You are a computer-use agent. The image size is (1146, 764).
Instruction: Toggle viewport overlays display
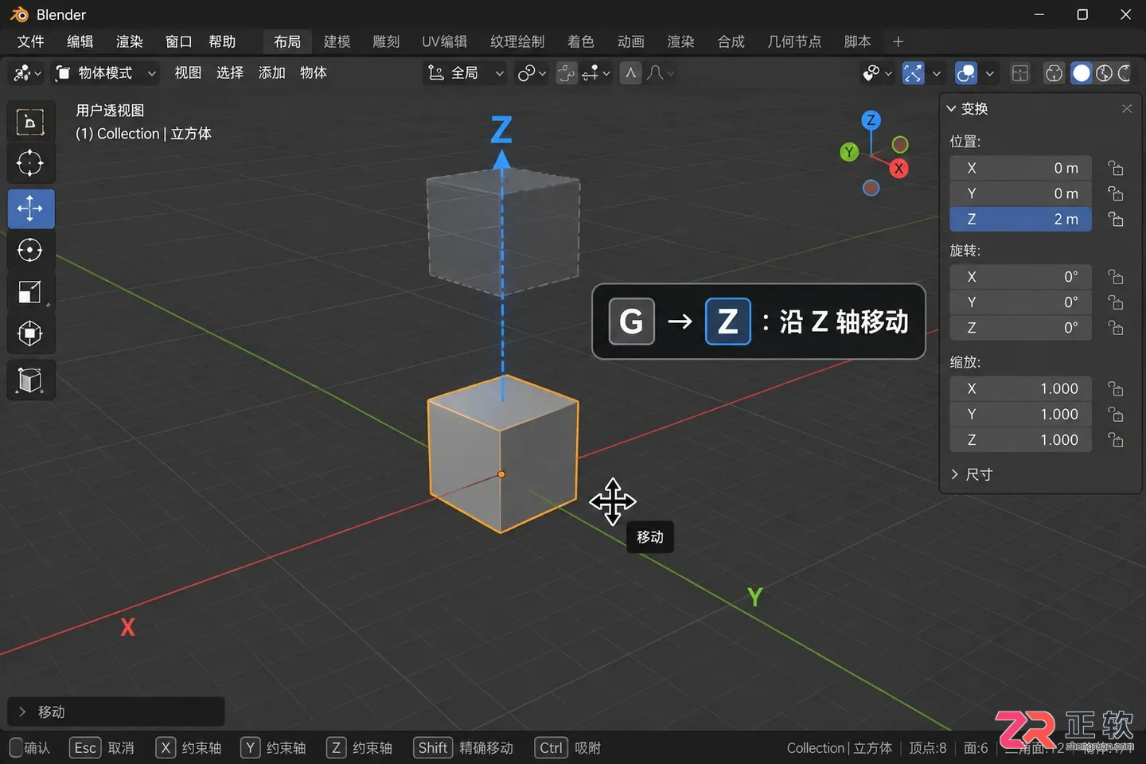point(965,73)
